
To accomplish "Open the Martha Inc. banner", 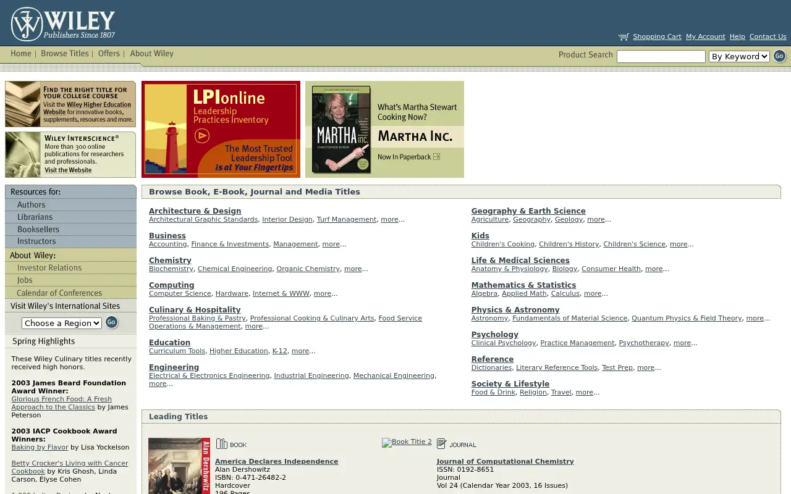I will [384, 129].
